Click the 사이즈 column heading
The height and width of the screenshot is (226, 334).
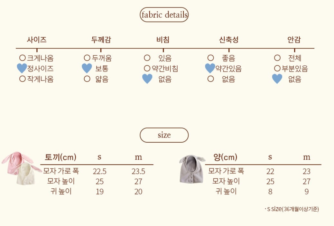click(37, 40)
